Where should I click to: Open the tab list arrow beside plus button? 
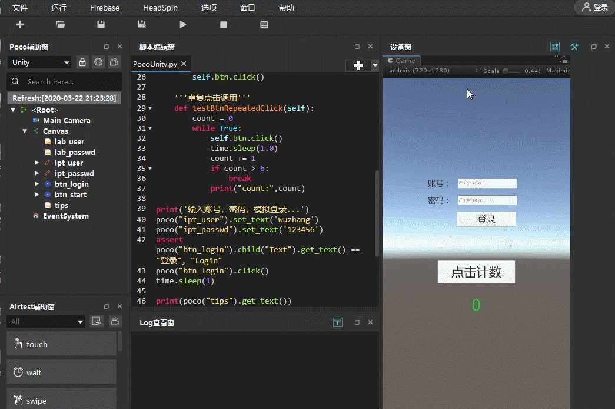375,65
